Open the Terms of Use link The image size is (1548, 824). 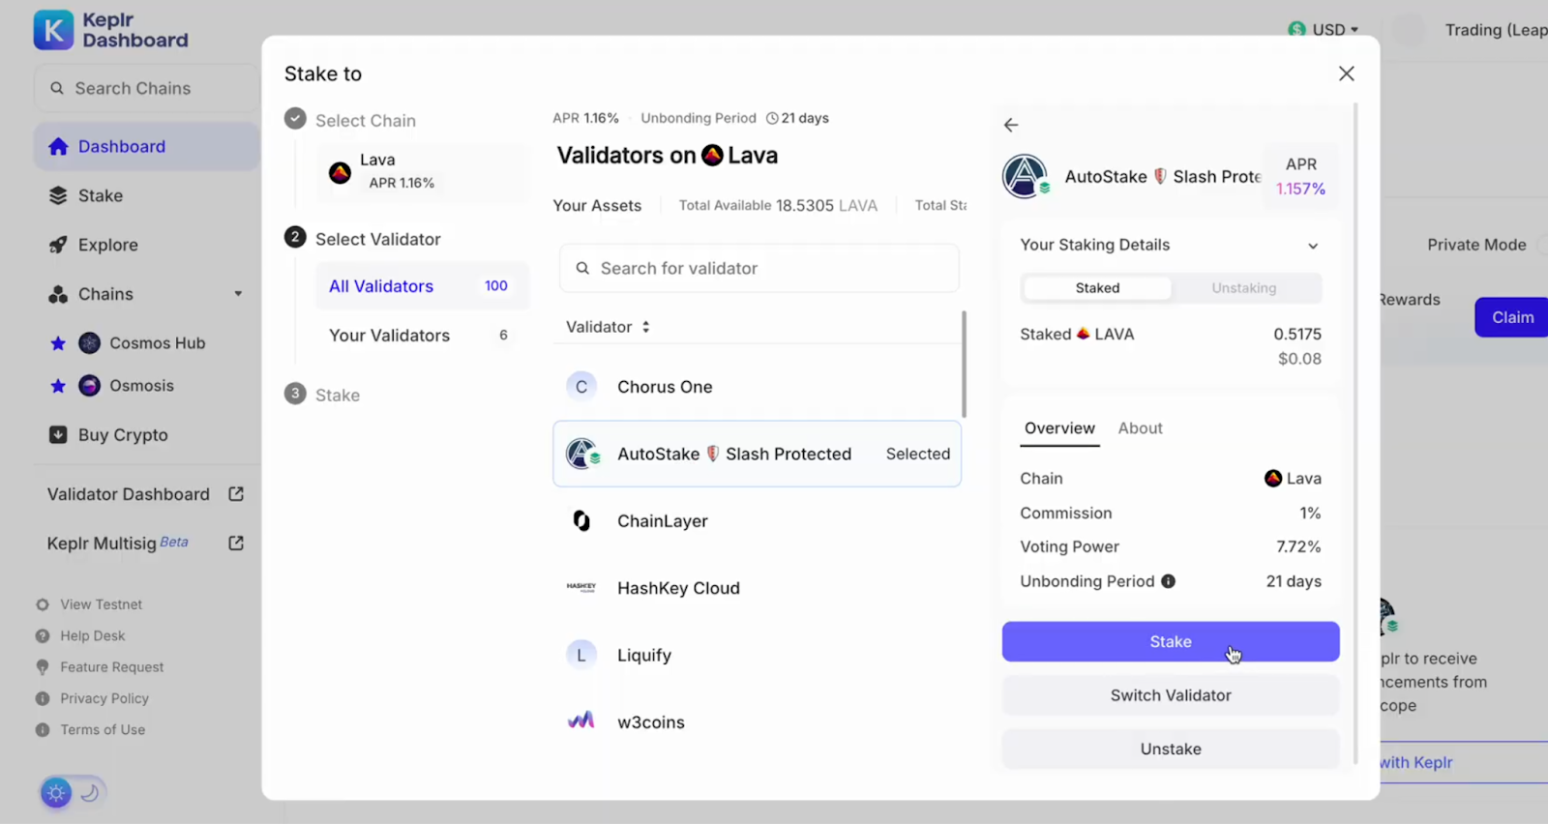[103, 730]
